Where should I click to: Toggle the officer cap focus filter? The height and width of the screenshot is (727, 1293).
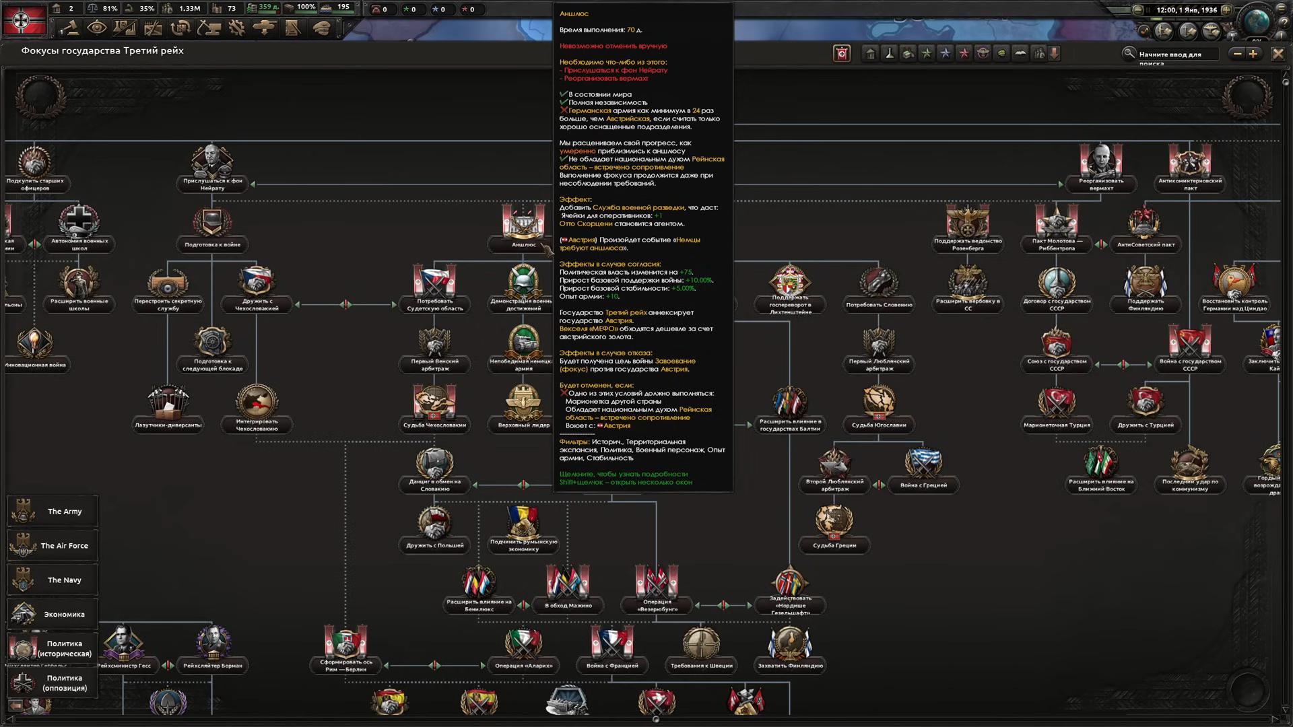tap(1001, 54)
